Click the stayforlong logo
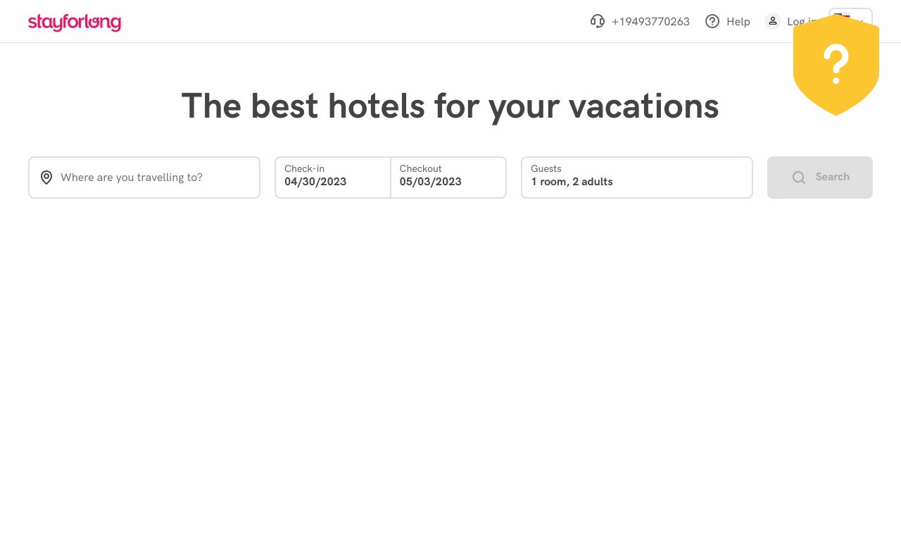Screen dimensions: 901x541 [75, 23]
